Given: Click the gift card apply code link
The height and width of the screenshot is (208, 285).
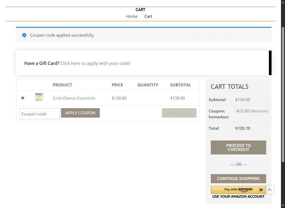Looking at the screenshot, I should coord(95,63).
